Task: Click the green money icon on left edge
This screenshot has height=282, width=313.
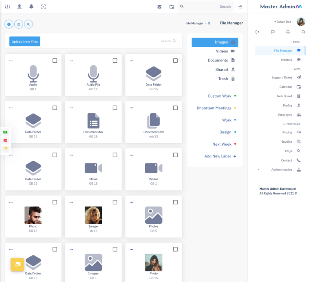Action: (5, 132)
